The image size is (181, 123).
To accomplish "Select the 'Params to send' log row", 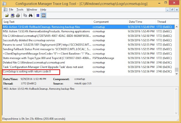I will 89,45.
